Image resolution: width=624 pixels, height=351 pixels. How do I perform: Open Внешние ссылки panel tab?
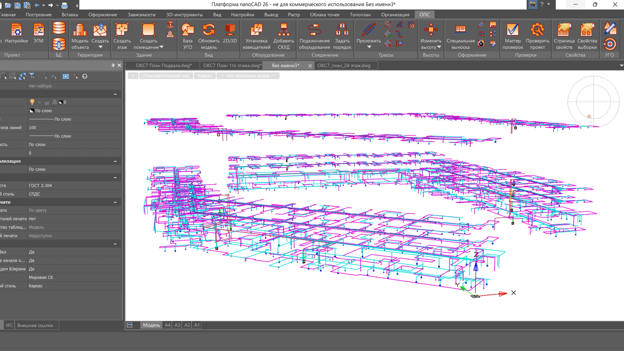tap(35, 325)
